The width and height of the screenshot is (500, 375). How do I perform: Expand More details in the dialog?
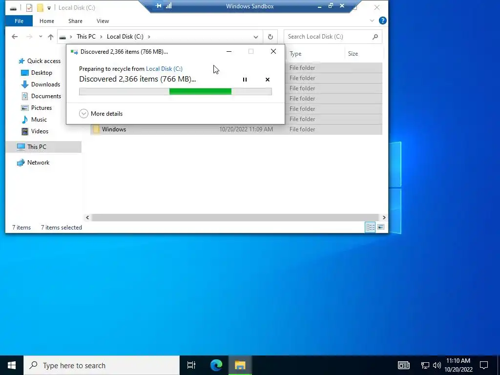click(101, 113)
